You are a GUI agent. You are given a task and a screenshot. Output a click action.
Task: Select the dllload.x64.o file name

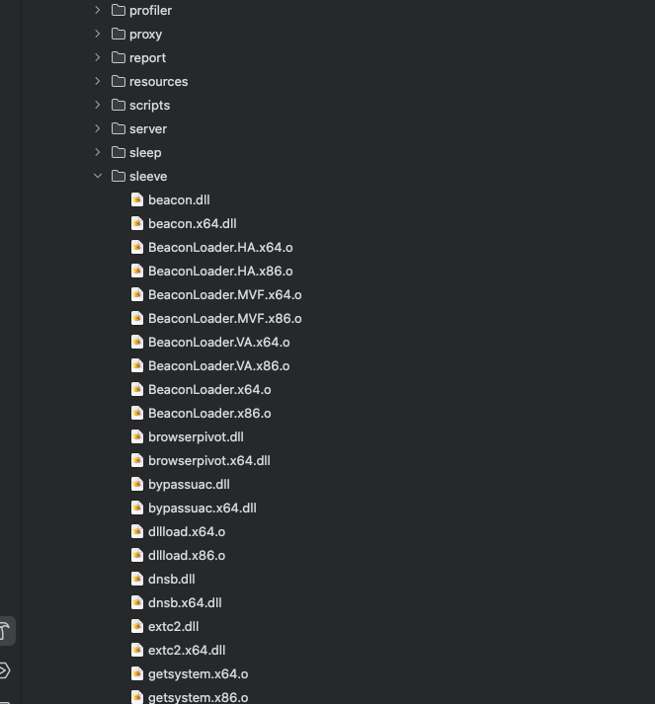[187, 531]
